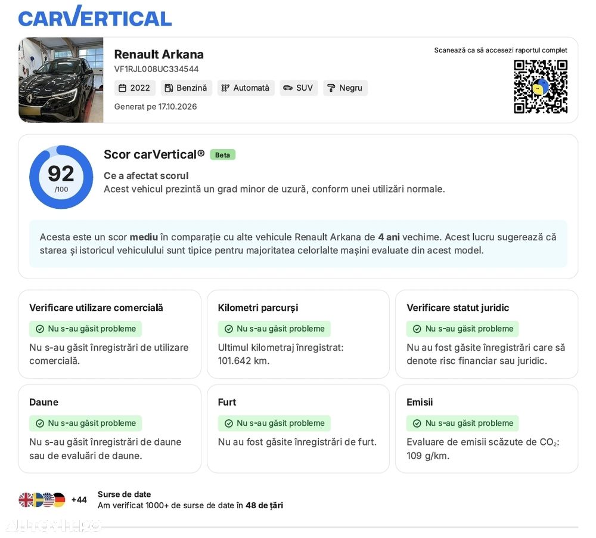
Task: Select the Negru color tag
Action: coord(346,88)
